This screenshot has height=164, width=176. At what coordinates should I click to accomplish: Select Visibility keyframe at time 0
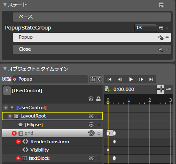click(x=108, y=150)
